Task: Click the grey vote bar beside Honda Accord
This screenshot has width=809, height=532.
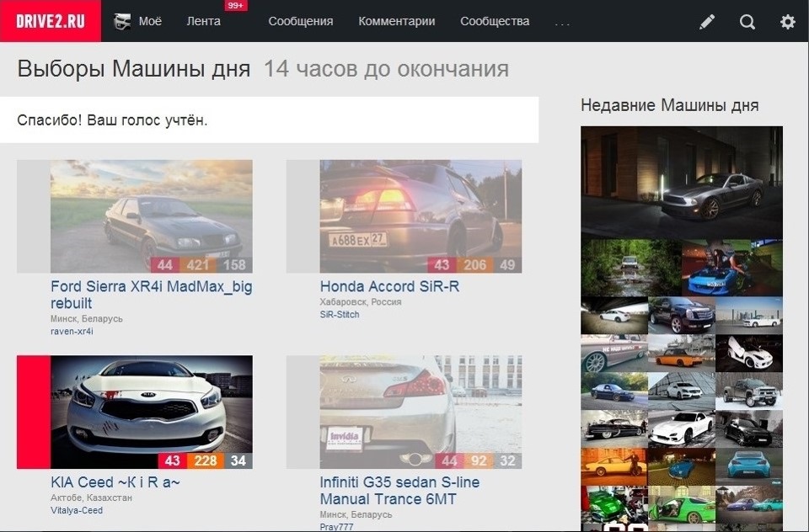Action: point(303,216)
